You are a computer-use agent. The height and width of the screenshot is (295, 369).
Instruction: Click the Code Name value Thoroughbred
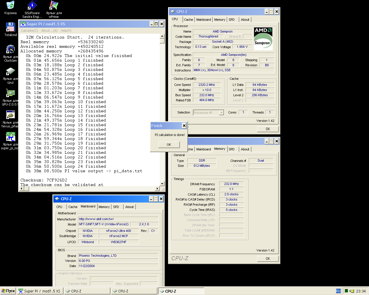tap(208, 36)
